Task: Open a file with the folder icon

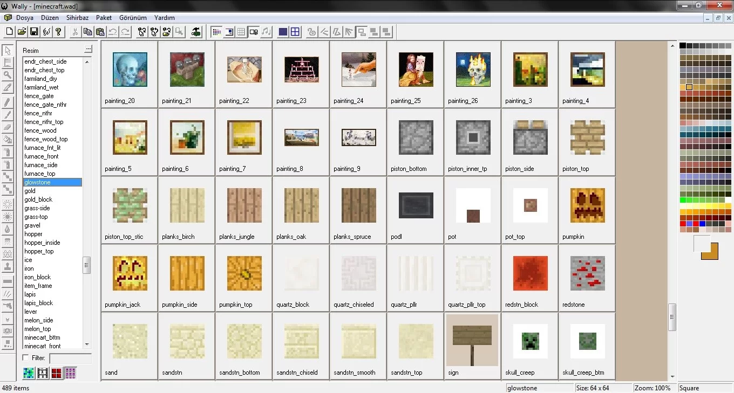Action: [x=22, y=32]
